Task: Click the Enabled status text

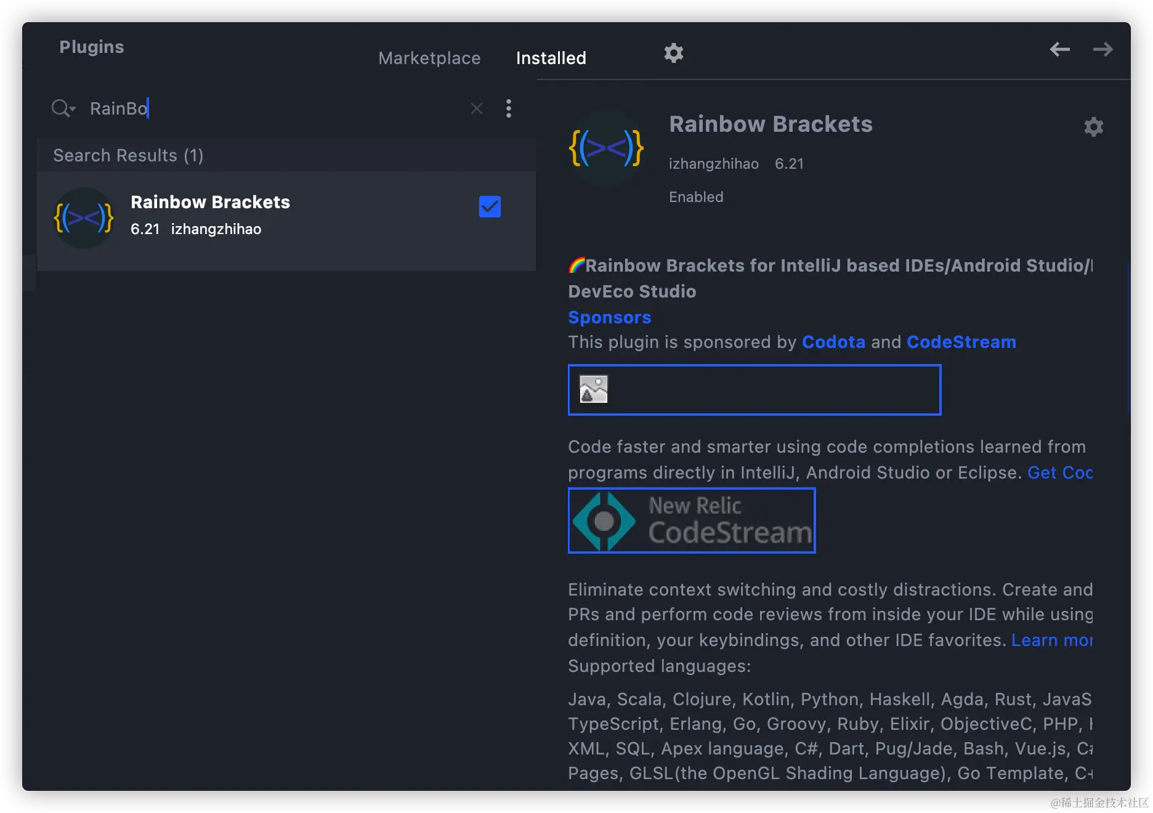Action: (x=696, y=197)
